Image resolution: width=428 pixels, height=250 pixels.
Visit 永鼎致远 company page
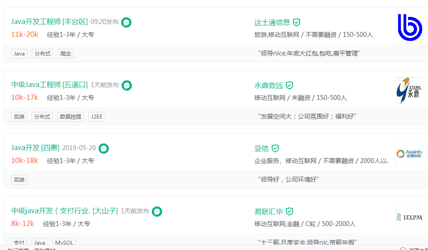(269, 85)
